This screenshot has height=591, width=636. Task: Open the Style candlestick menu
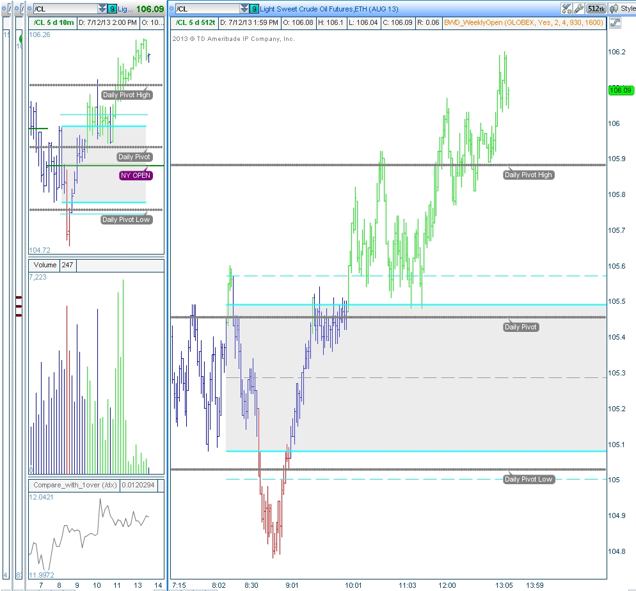coord(622,8)
